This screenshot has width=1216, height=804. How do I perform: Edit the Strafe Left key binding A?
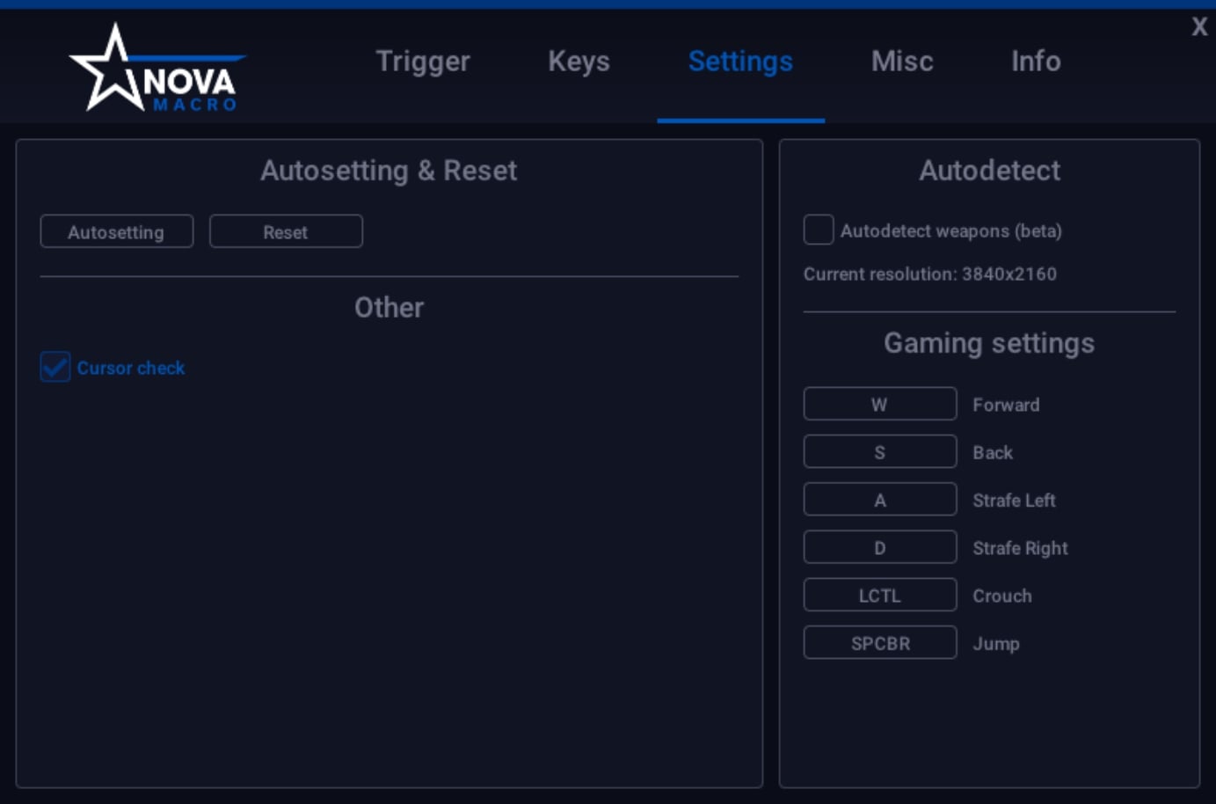pos(879,500)
